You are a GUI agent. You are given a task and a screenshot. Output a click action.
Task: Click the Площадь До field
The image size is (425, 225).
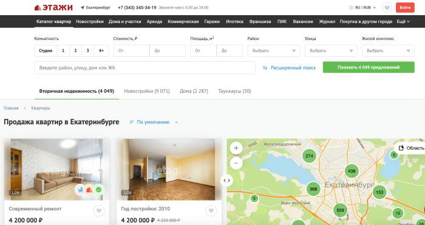(x=229, y=50)
